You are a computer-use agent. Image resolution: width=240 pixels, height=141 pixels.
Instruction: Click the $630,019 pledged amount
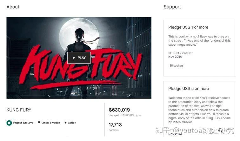pyautogui.click(x=119, y=110)
